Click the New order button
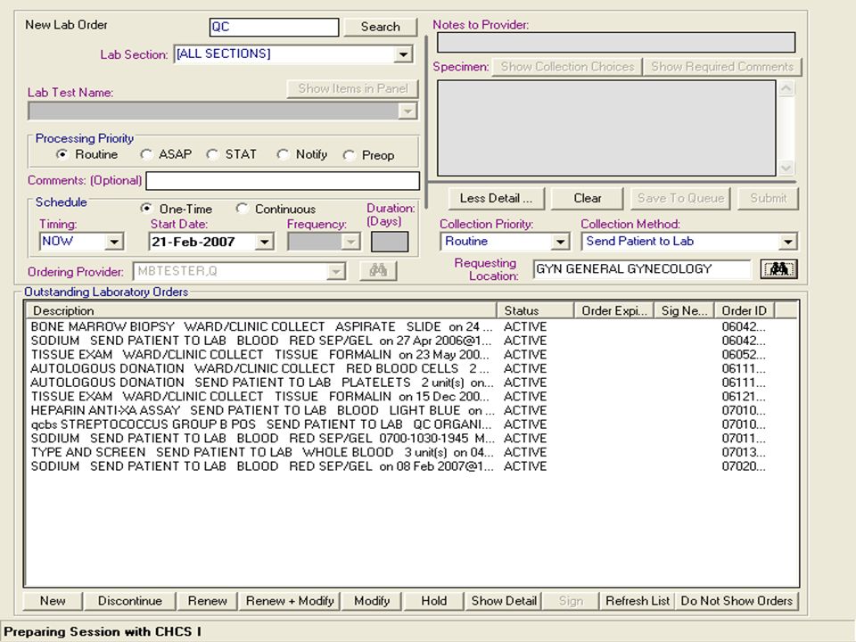 tap(53, 601)
